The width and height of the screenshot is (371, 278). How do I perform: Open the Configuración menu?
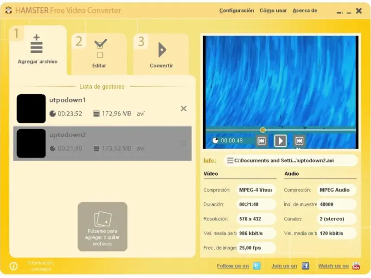237,11
